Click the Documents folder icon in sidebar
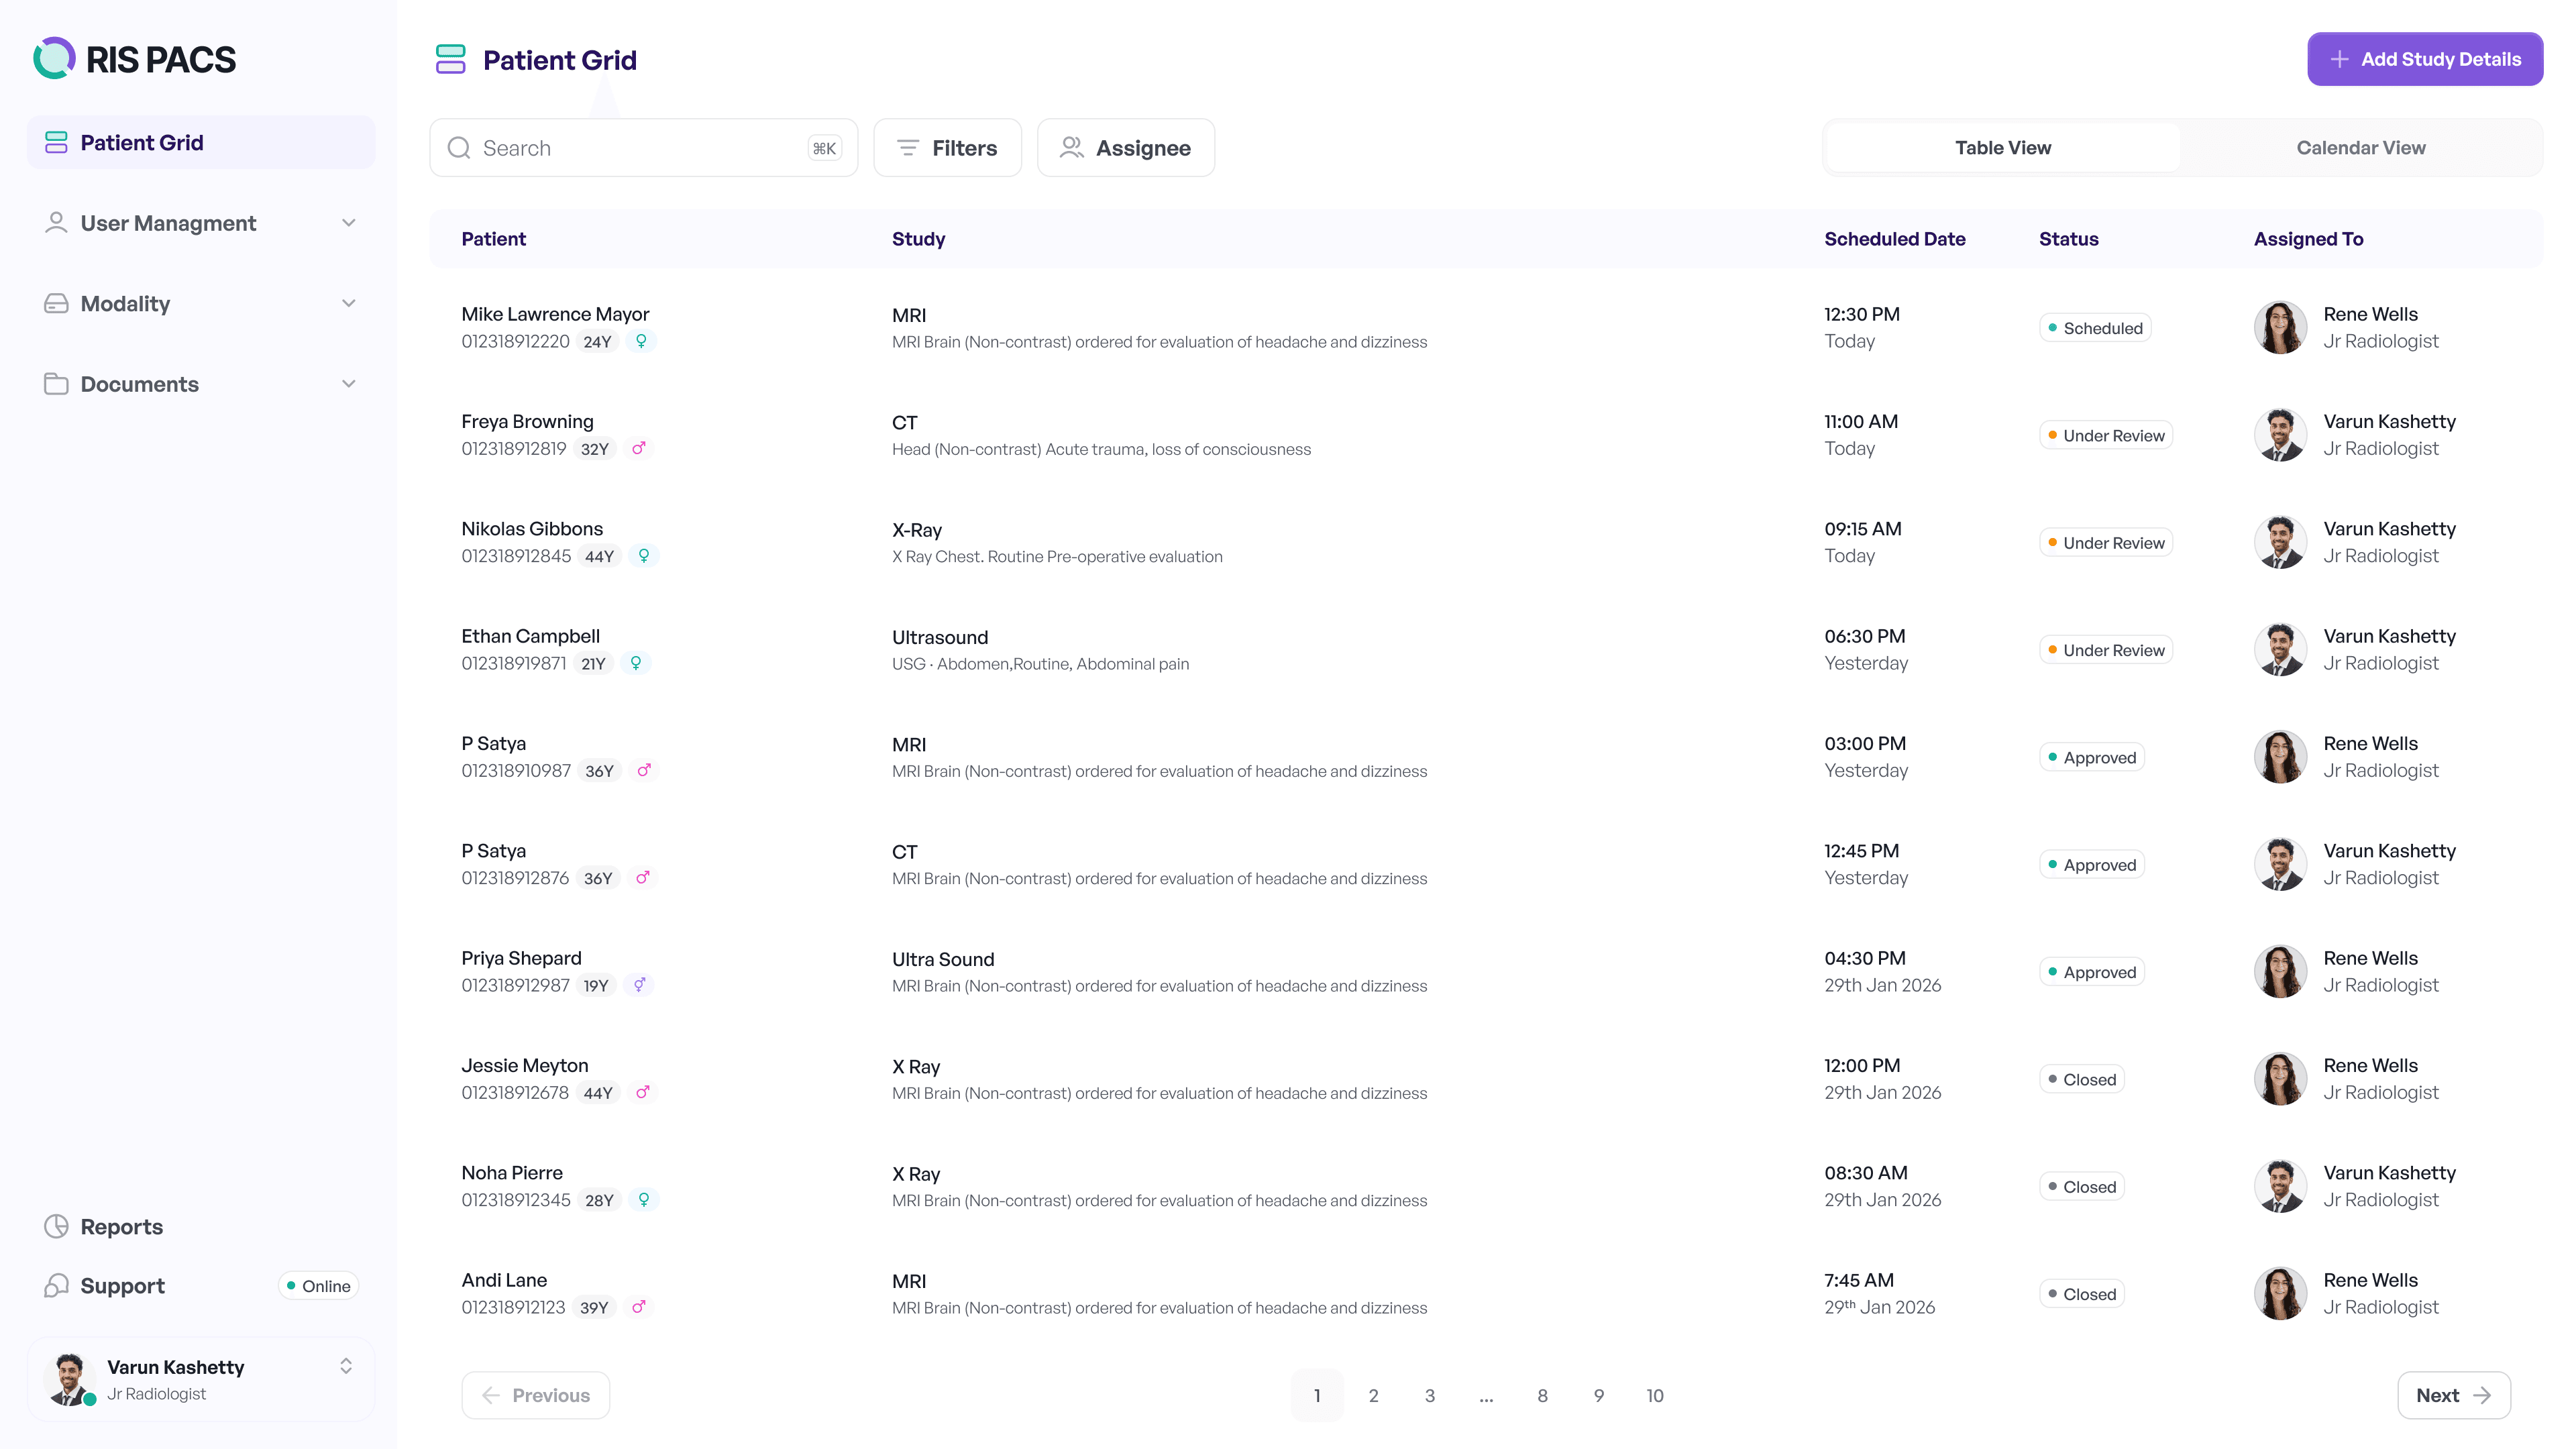This screenshot has height=1449, width=2576. pos(56,384)
